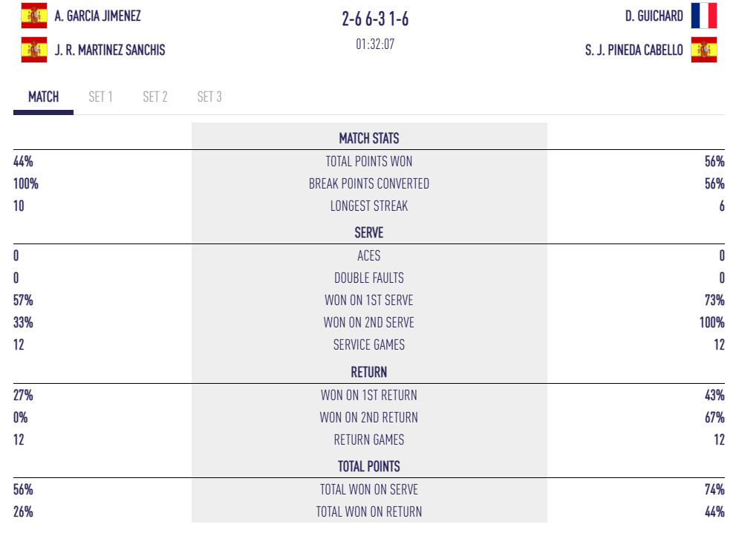Select the WON ON 2ND SERVE label
Screen dimensions: 736x533
click(369, 323)
